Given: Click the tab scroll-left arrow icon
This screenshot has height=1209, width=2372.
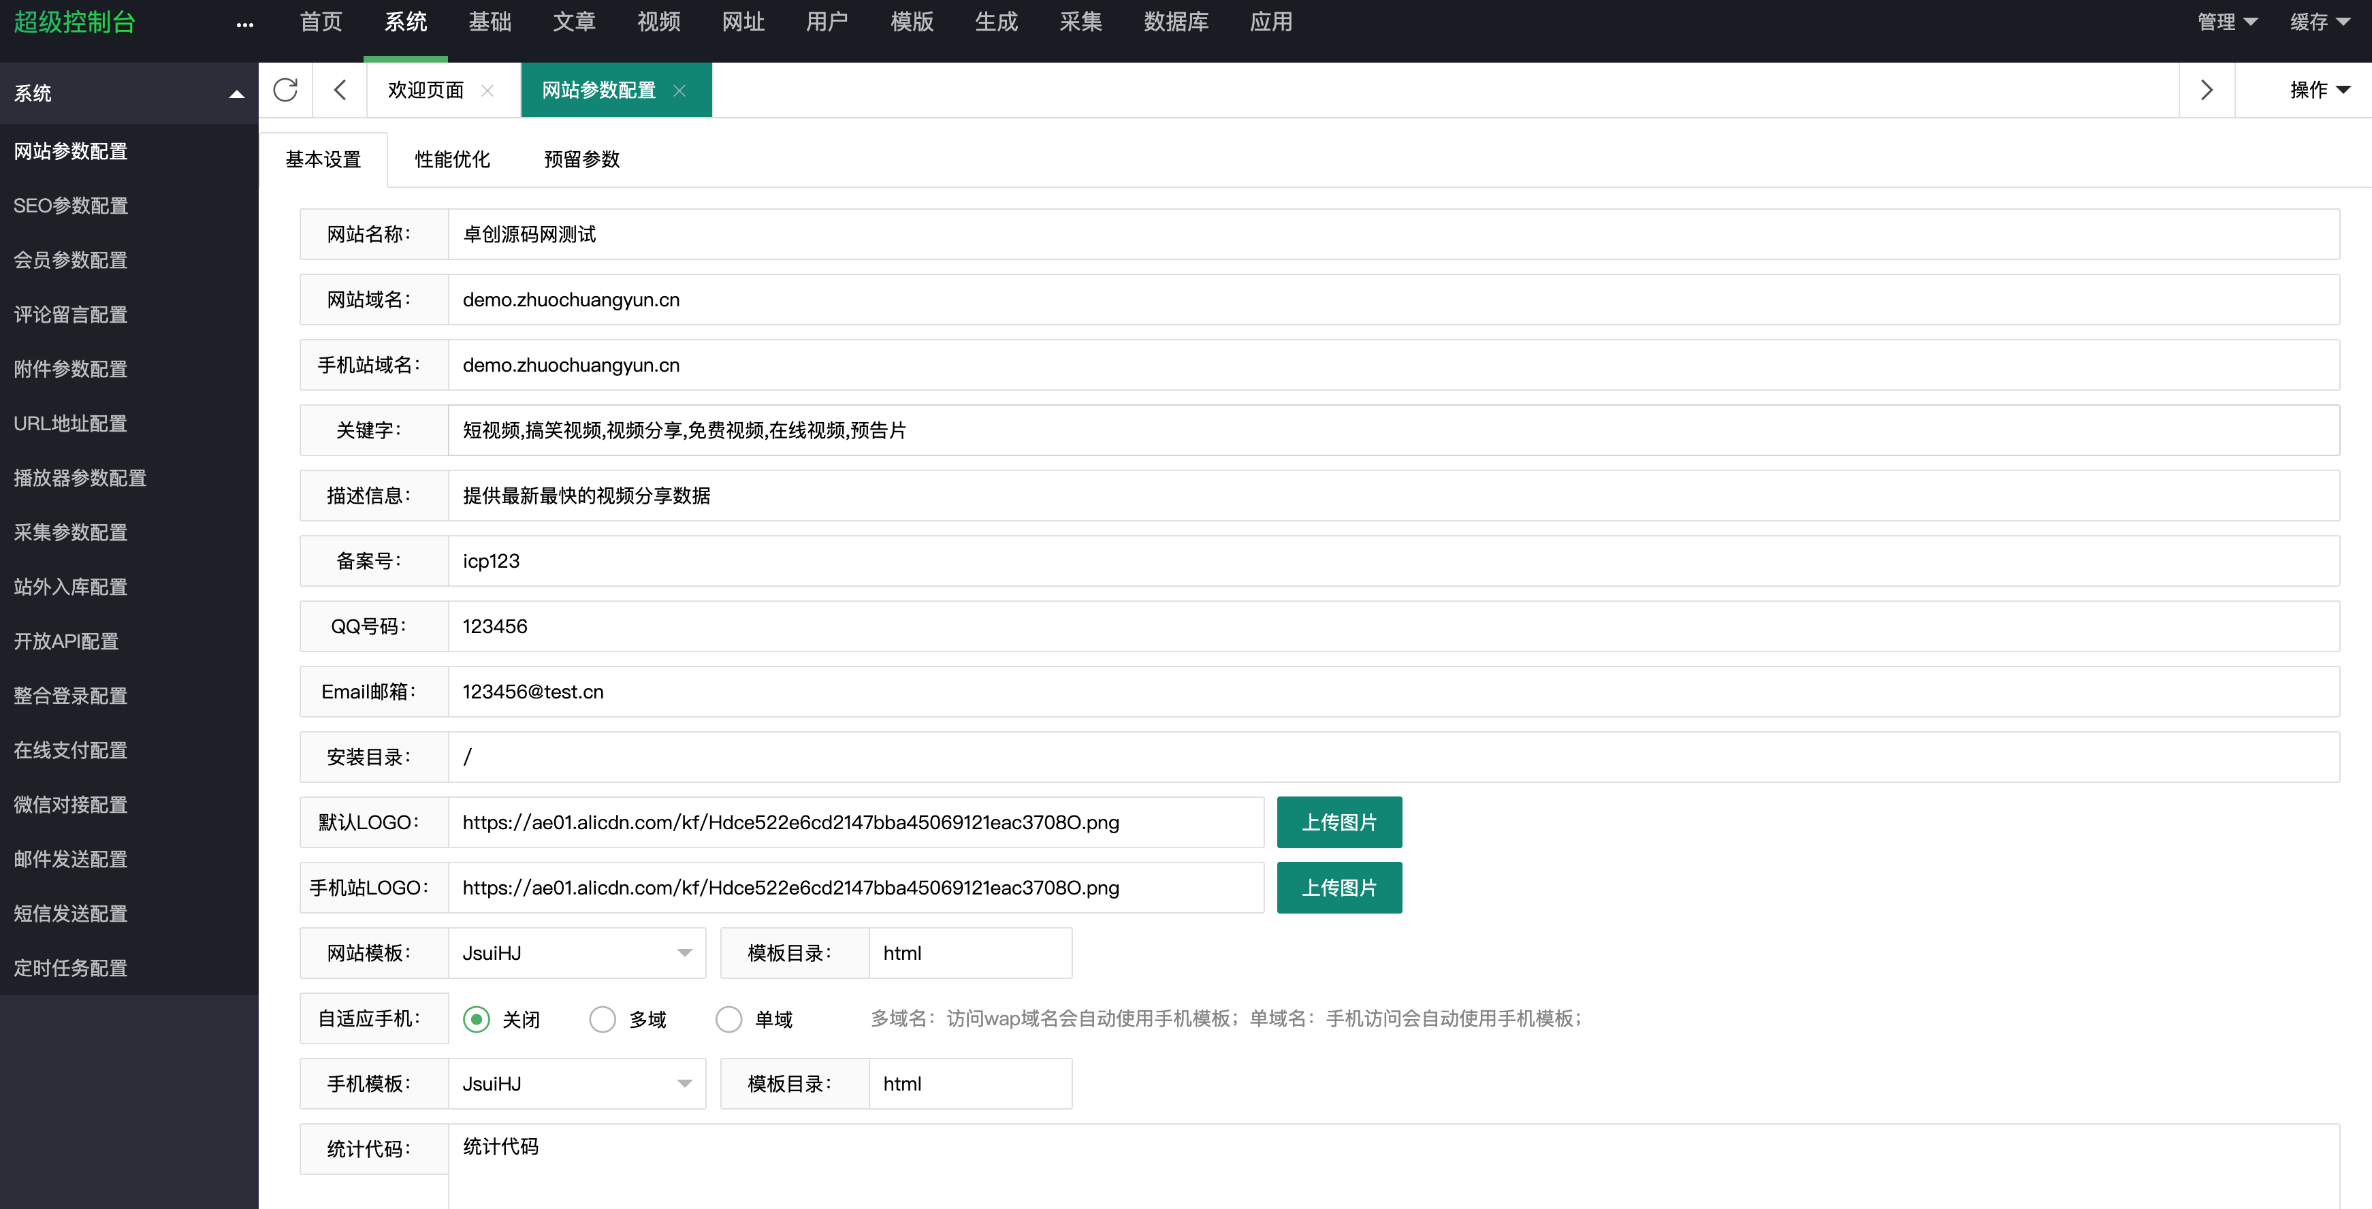Looking at the screenshot, I should coord(340,89).
